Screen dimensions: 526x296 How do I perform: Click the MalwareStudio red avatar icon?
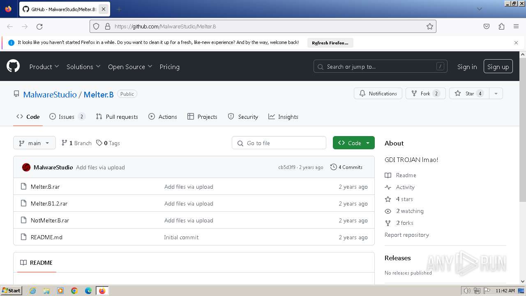(26, 167)
